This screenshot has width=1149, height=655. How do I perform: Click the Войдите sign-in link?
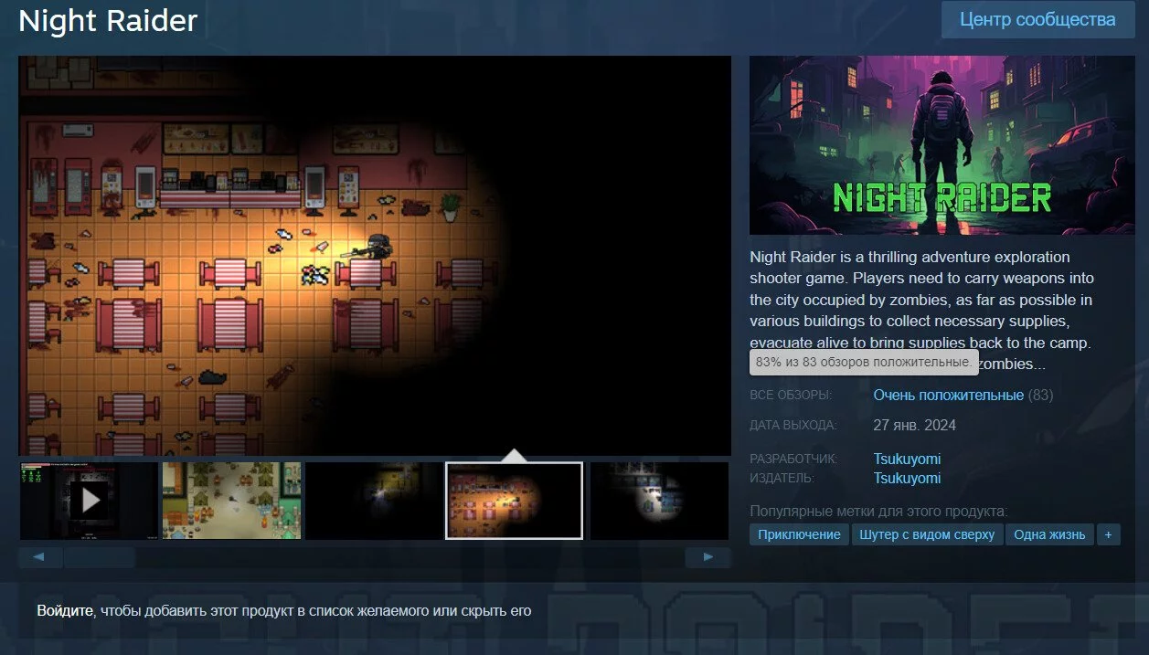click(x=65, y=610)
